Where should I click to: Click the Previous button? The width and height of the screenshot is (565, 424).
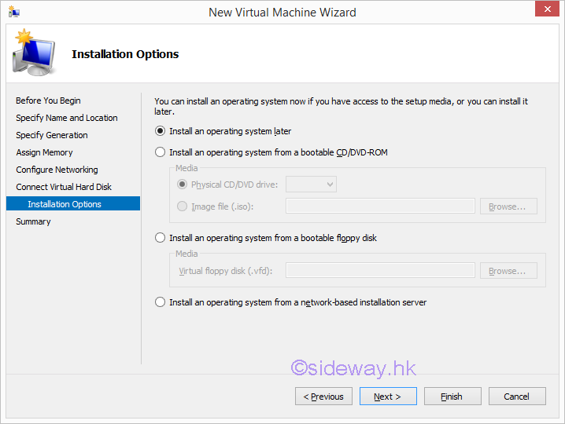[323, 397]
